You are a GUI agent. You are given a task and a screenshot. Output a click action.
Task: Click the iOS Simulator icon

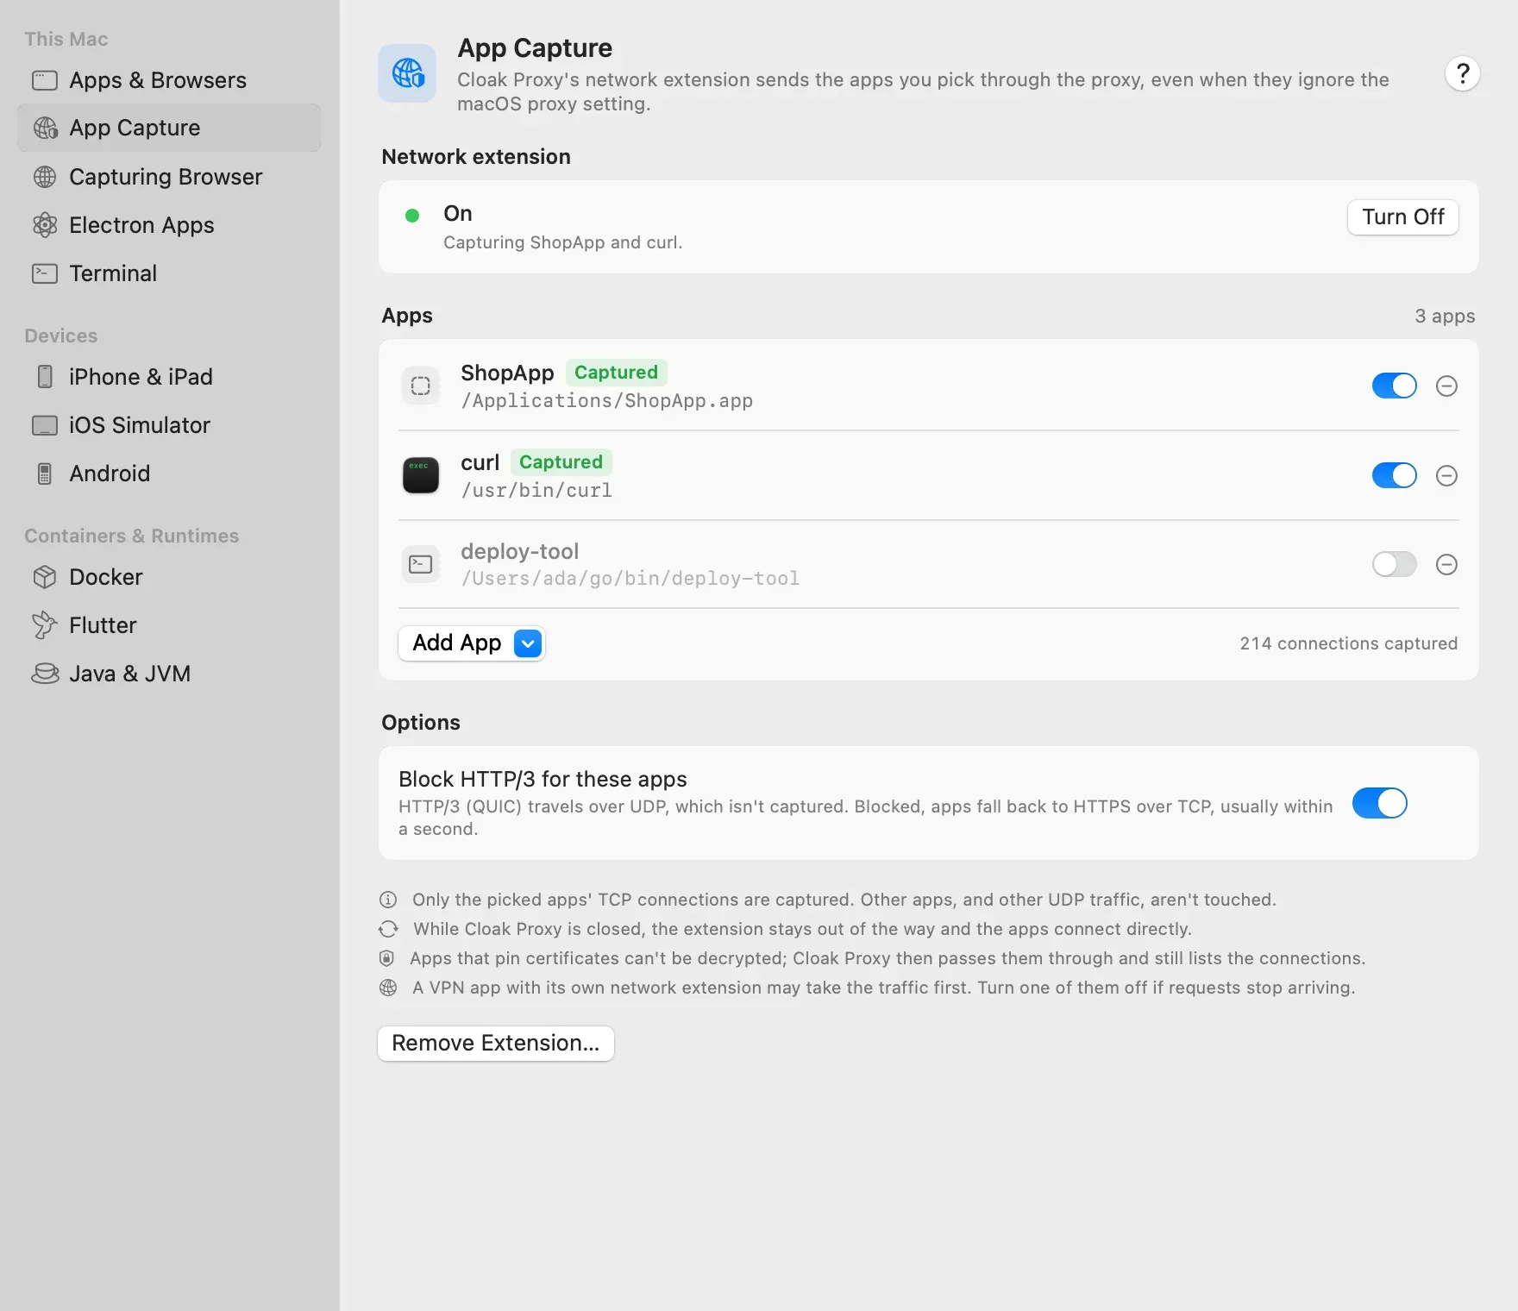coord(45,425)
